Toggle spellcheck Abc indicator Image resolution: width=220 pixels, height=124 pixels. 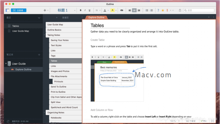tap(204, 121)
